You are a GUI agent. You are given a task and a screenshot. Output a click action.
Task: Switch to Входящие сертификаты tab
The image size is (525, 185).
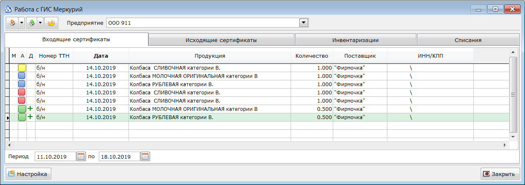click(76, 40)
